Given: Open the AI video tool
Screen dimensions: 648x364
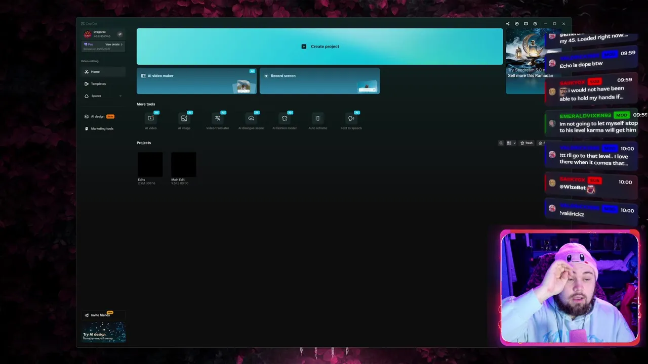Looking at the screenshot, I should [x=151, y=121].
